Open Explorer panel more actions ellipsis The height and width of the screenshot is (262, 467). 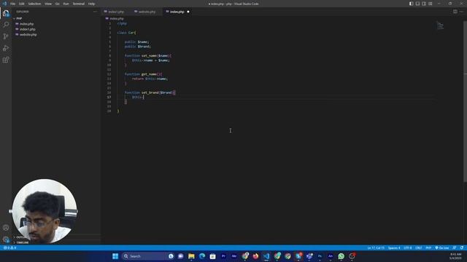[x=95, y=12]
